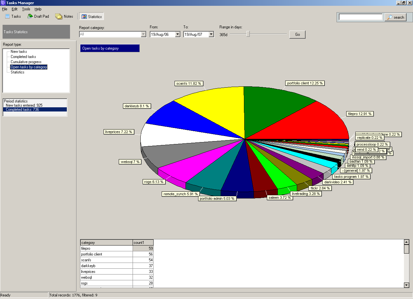Viewport: 413px width, 299px height.
Task: Click the Go button
Action: (x=297, y=34)
